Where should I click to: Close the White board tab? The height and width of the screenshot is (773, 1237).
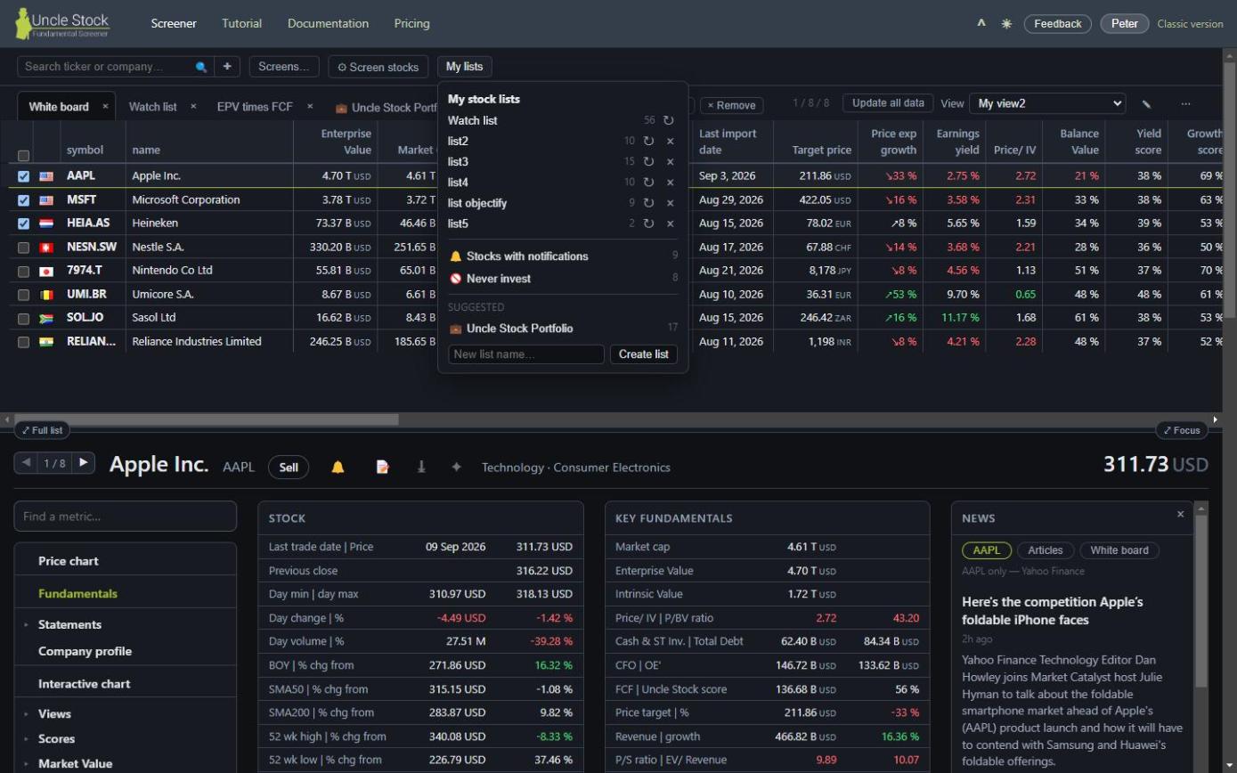(105, 106)
